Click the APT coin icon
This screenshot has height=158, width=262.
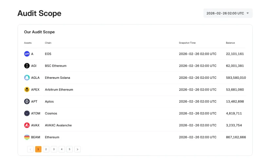point(27,101)
